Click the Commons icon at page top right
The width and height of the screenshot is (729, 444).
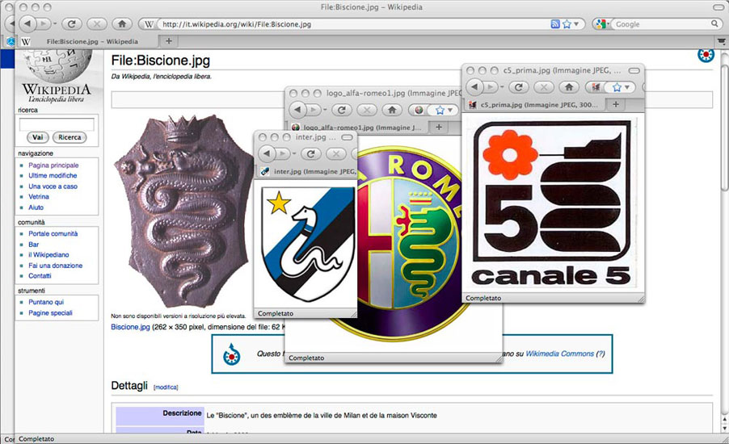click(706, 55)
